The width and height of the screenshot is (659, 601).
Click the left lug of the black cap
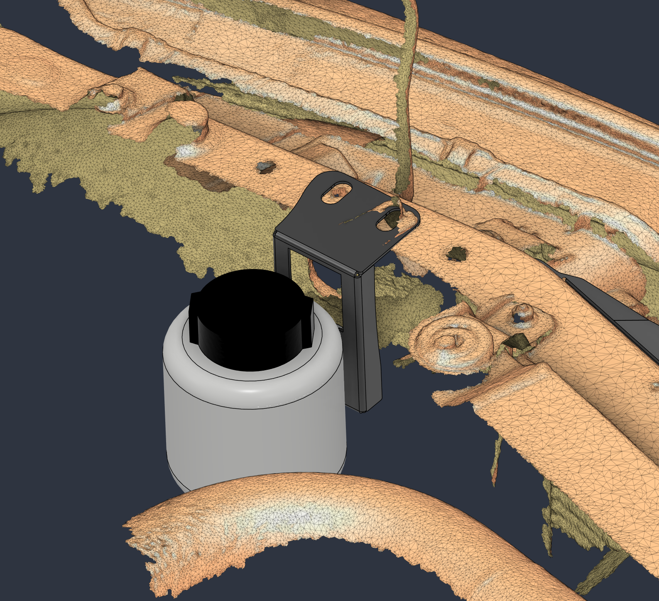coord(194,318)
